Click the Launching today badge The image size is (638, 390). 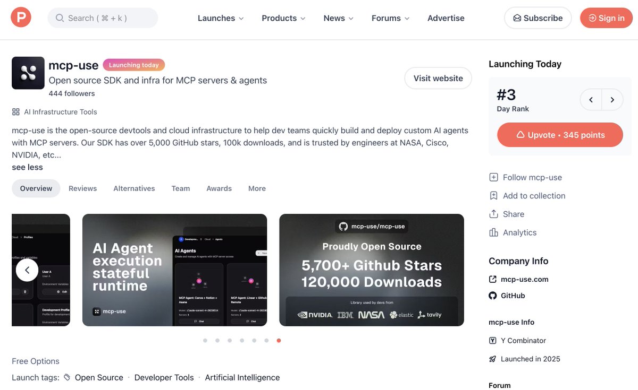134,65
